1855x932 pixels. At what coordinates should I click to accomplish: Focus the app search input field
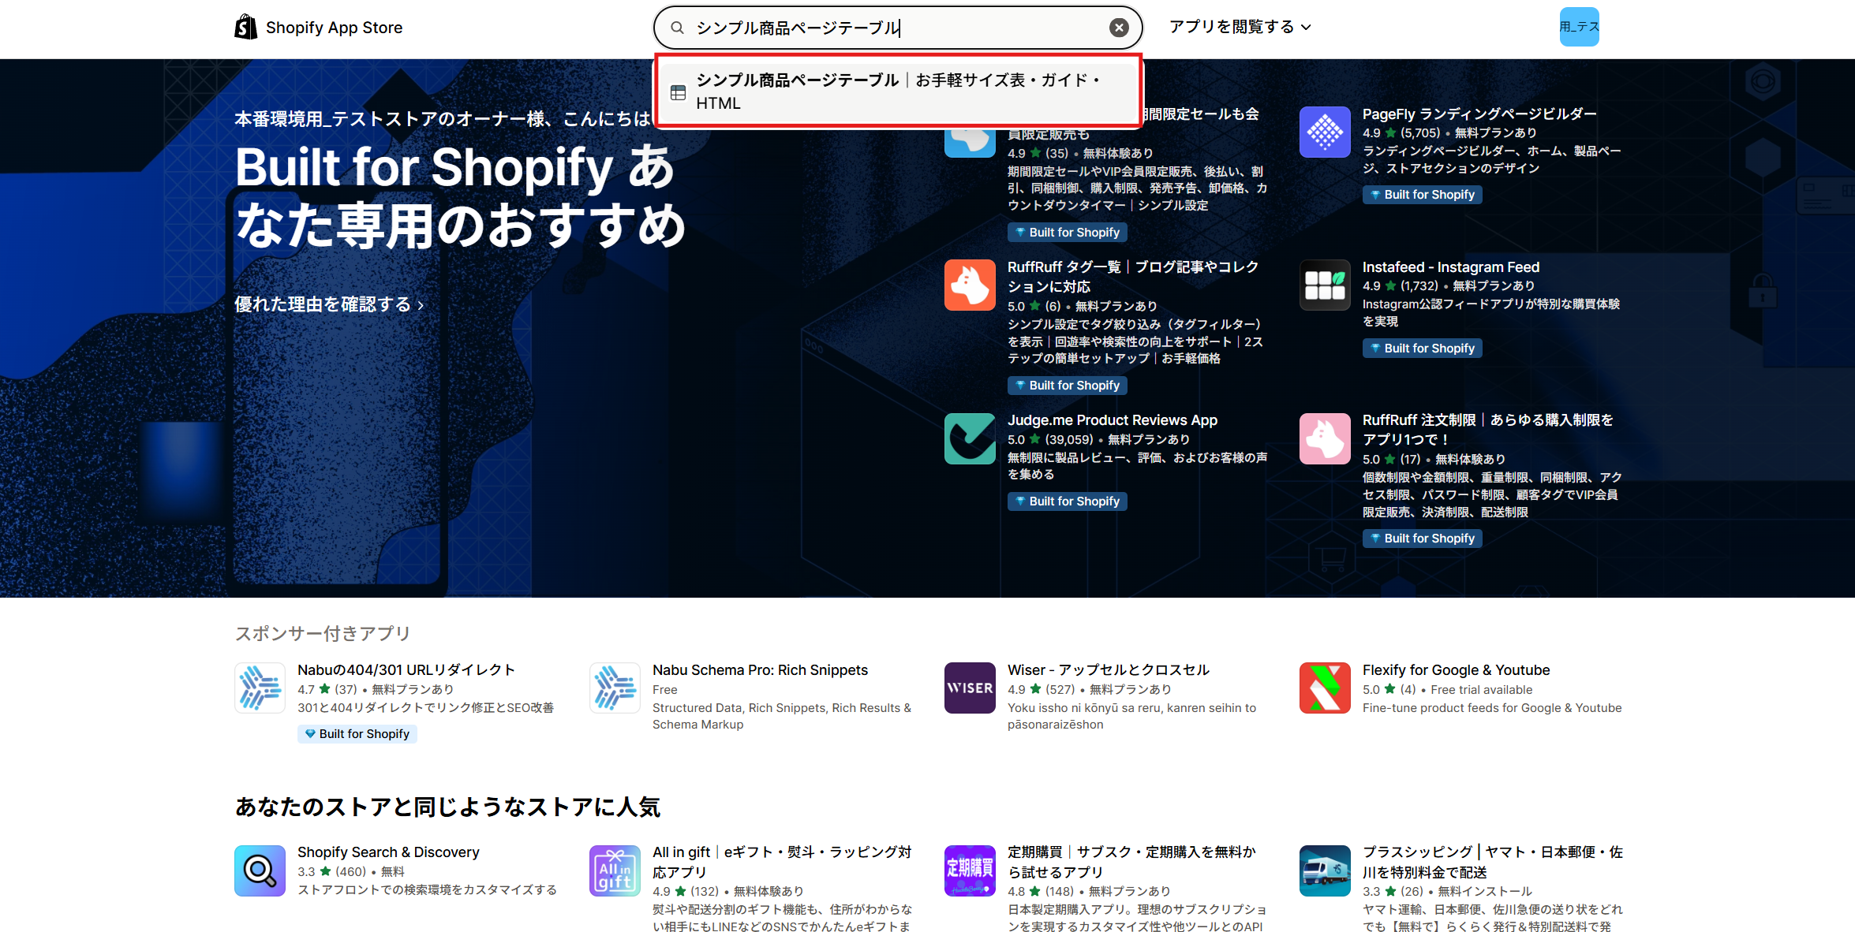(x=898, y=28)
